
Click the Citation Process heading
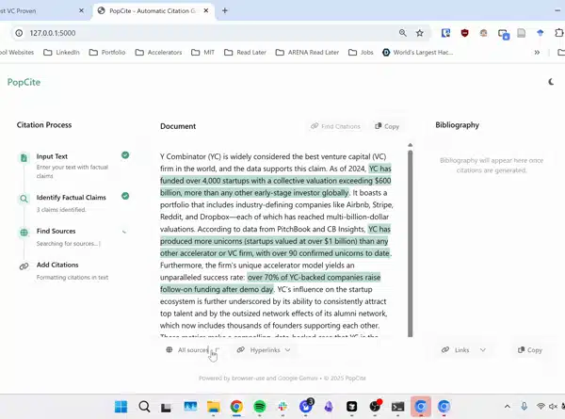point(44,125)
